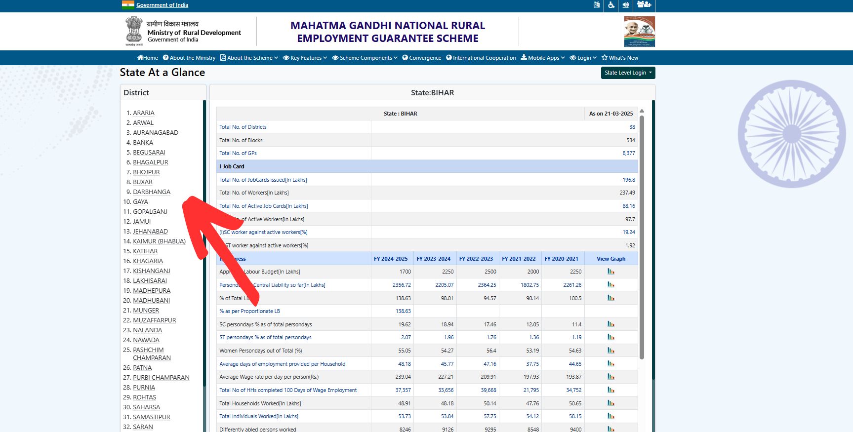Screen dimensions: 853x432
Task: Select the GAYA district link
Action: (x=140, y=202)
